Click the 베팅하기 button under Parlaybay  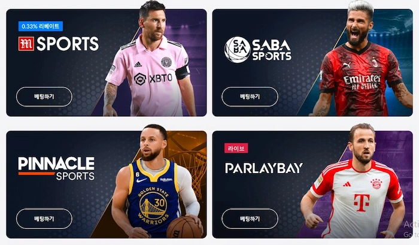pyautogui.click(x=250, y=219)
